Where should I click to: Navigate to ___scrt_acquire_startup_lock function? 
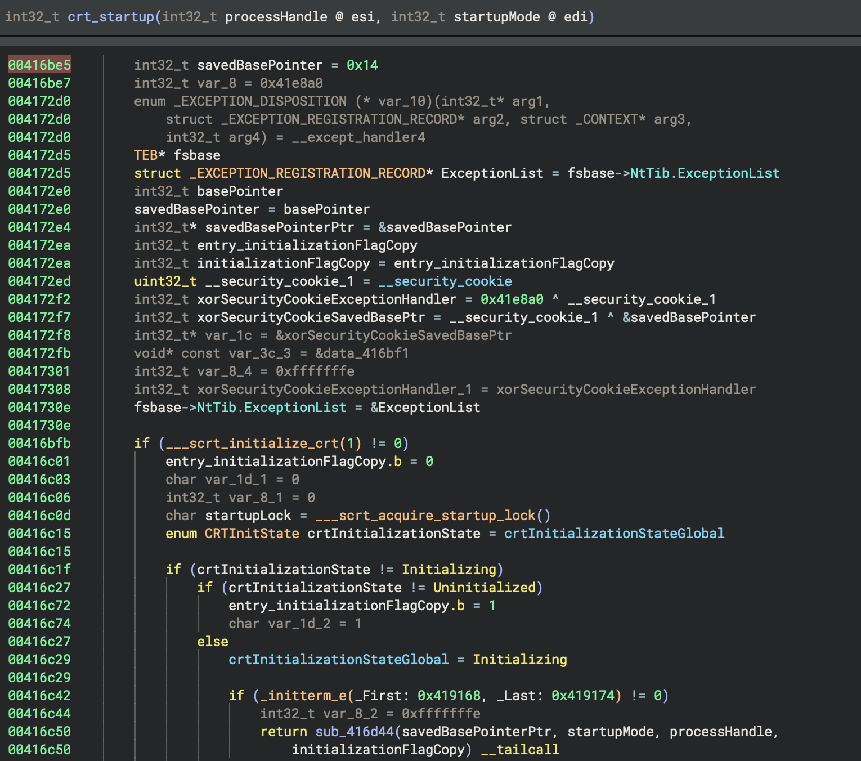coord(425,516)
